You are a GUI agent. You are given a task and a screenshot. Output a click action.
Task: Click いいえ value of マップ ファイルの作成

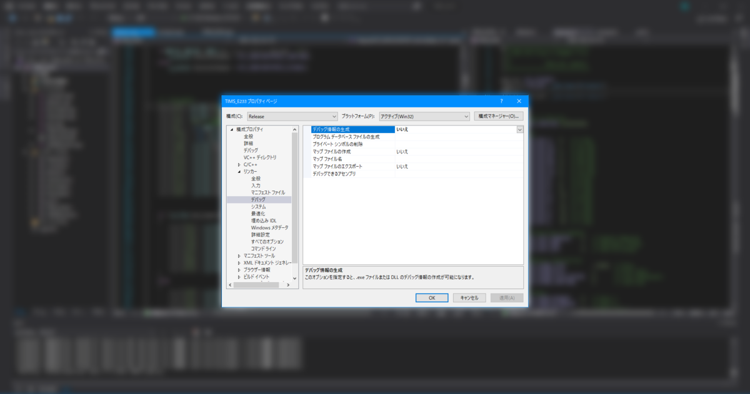[x=402, y=152]
